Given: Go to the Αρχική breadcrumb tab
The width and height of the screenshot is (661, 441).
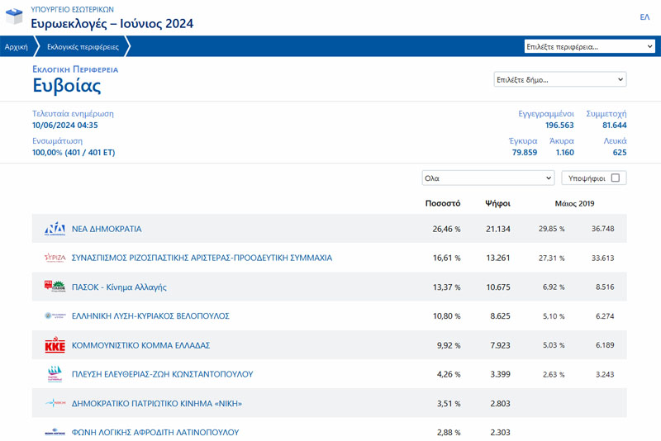Looking at the screenshot, I should tap(17, 47).
